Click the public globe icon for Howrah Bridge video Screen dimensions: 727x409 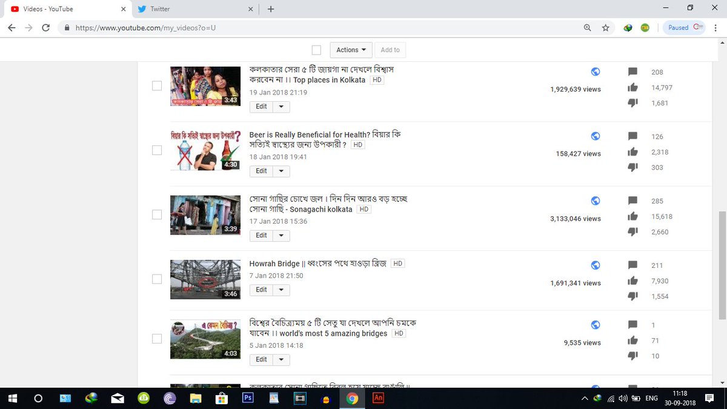[595, 265]
